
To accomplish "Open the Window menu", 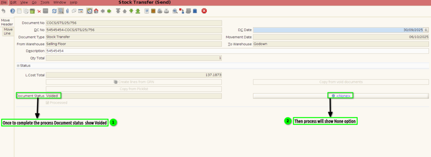I will (59, 2).
